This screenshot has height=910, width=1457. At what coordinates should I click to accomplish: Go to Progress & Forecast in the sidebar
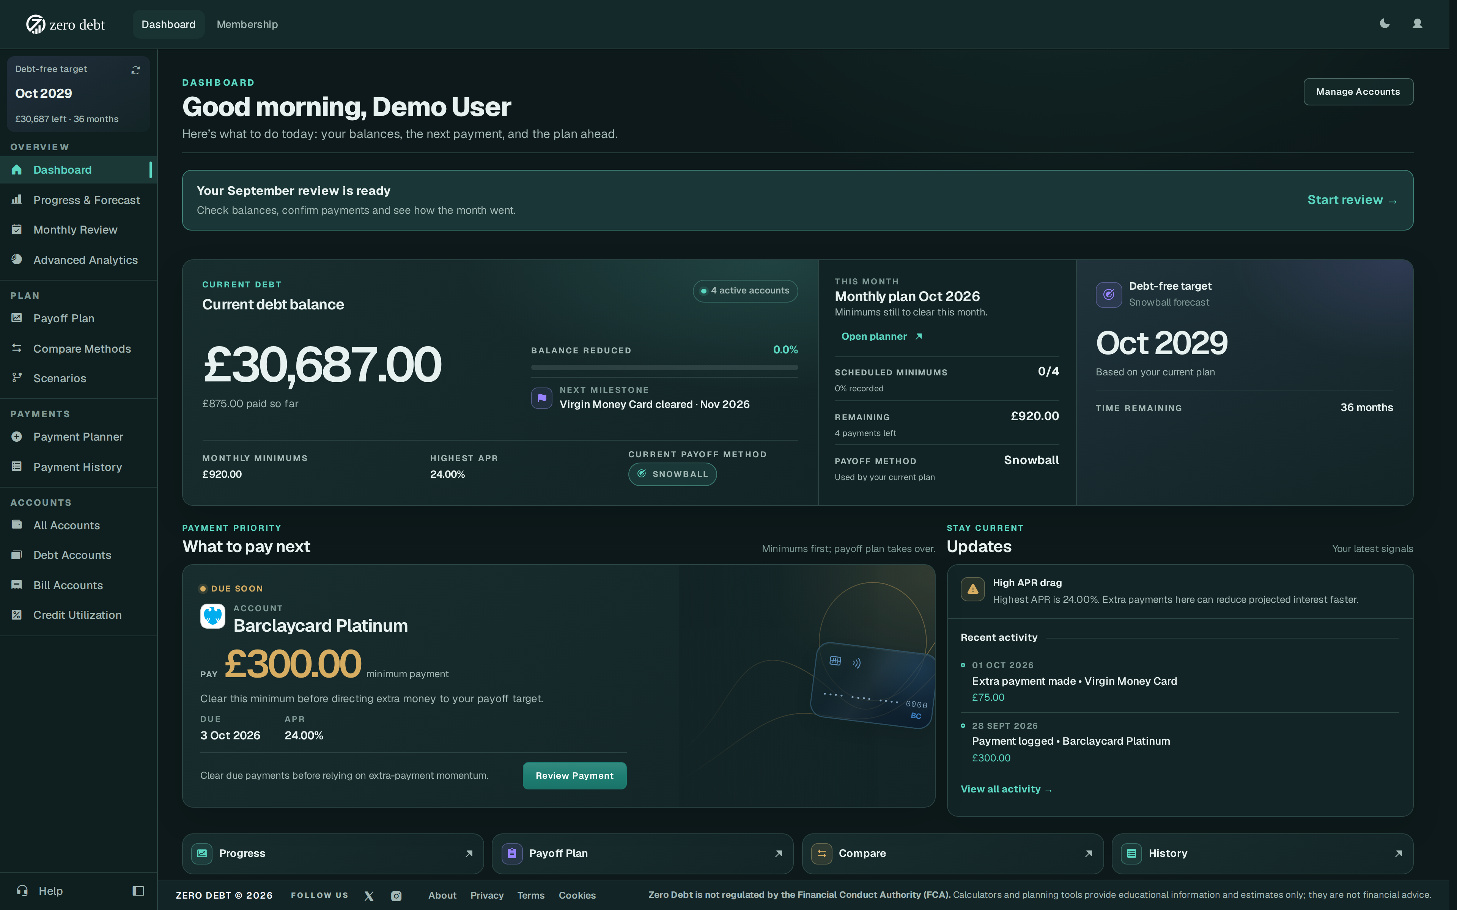[78, 200]
